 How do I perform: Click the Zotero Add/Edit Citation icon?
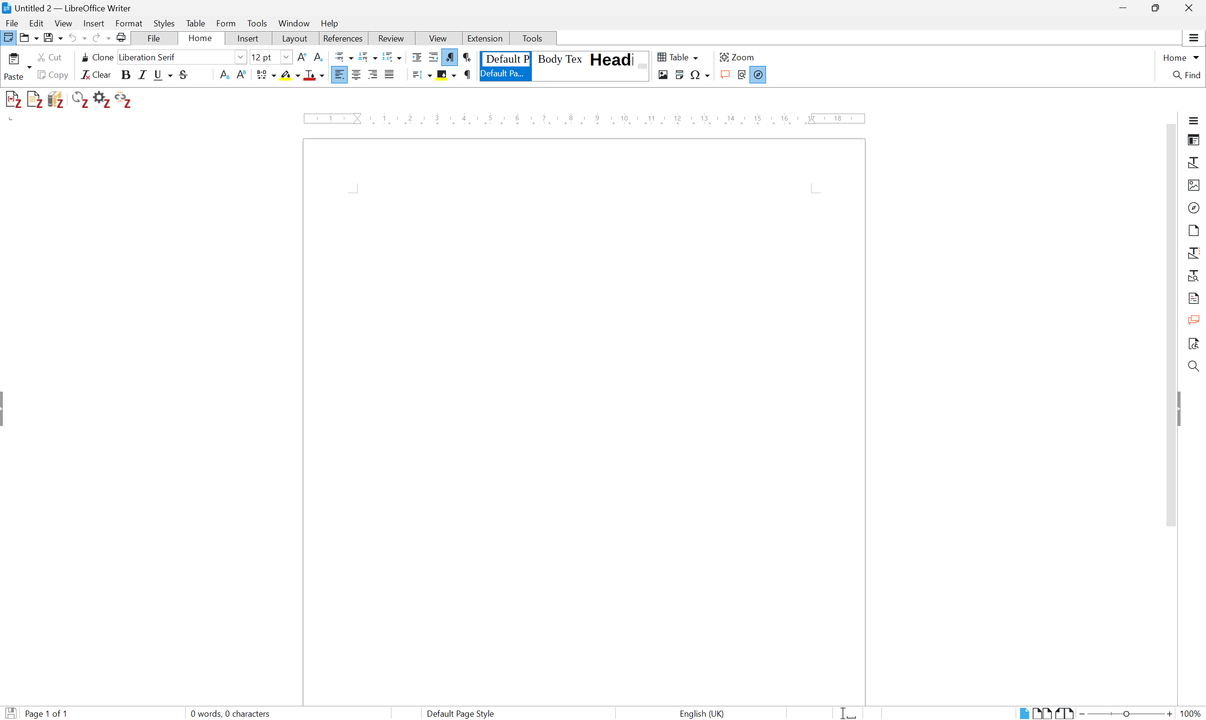point(13,99)
